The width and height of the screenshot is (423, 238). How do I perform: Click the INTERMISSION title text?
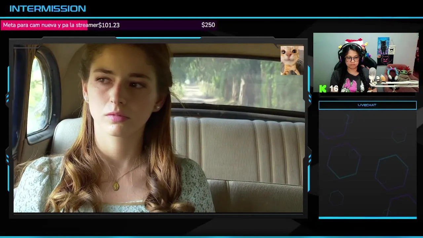click(48, 9)
